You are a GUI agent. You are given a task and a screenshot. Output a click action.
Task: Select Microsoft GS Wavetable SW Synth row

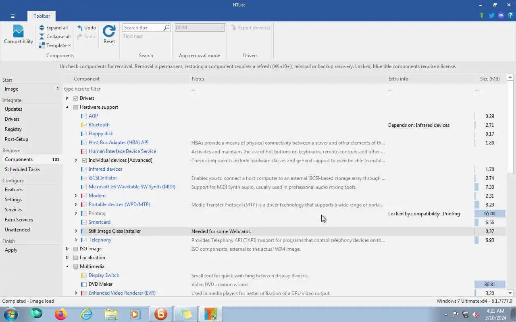coord(284,187)
